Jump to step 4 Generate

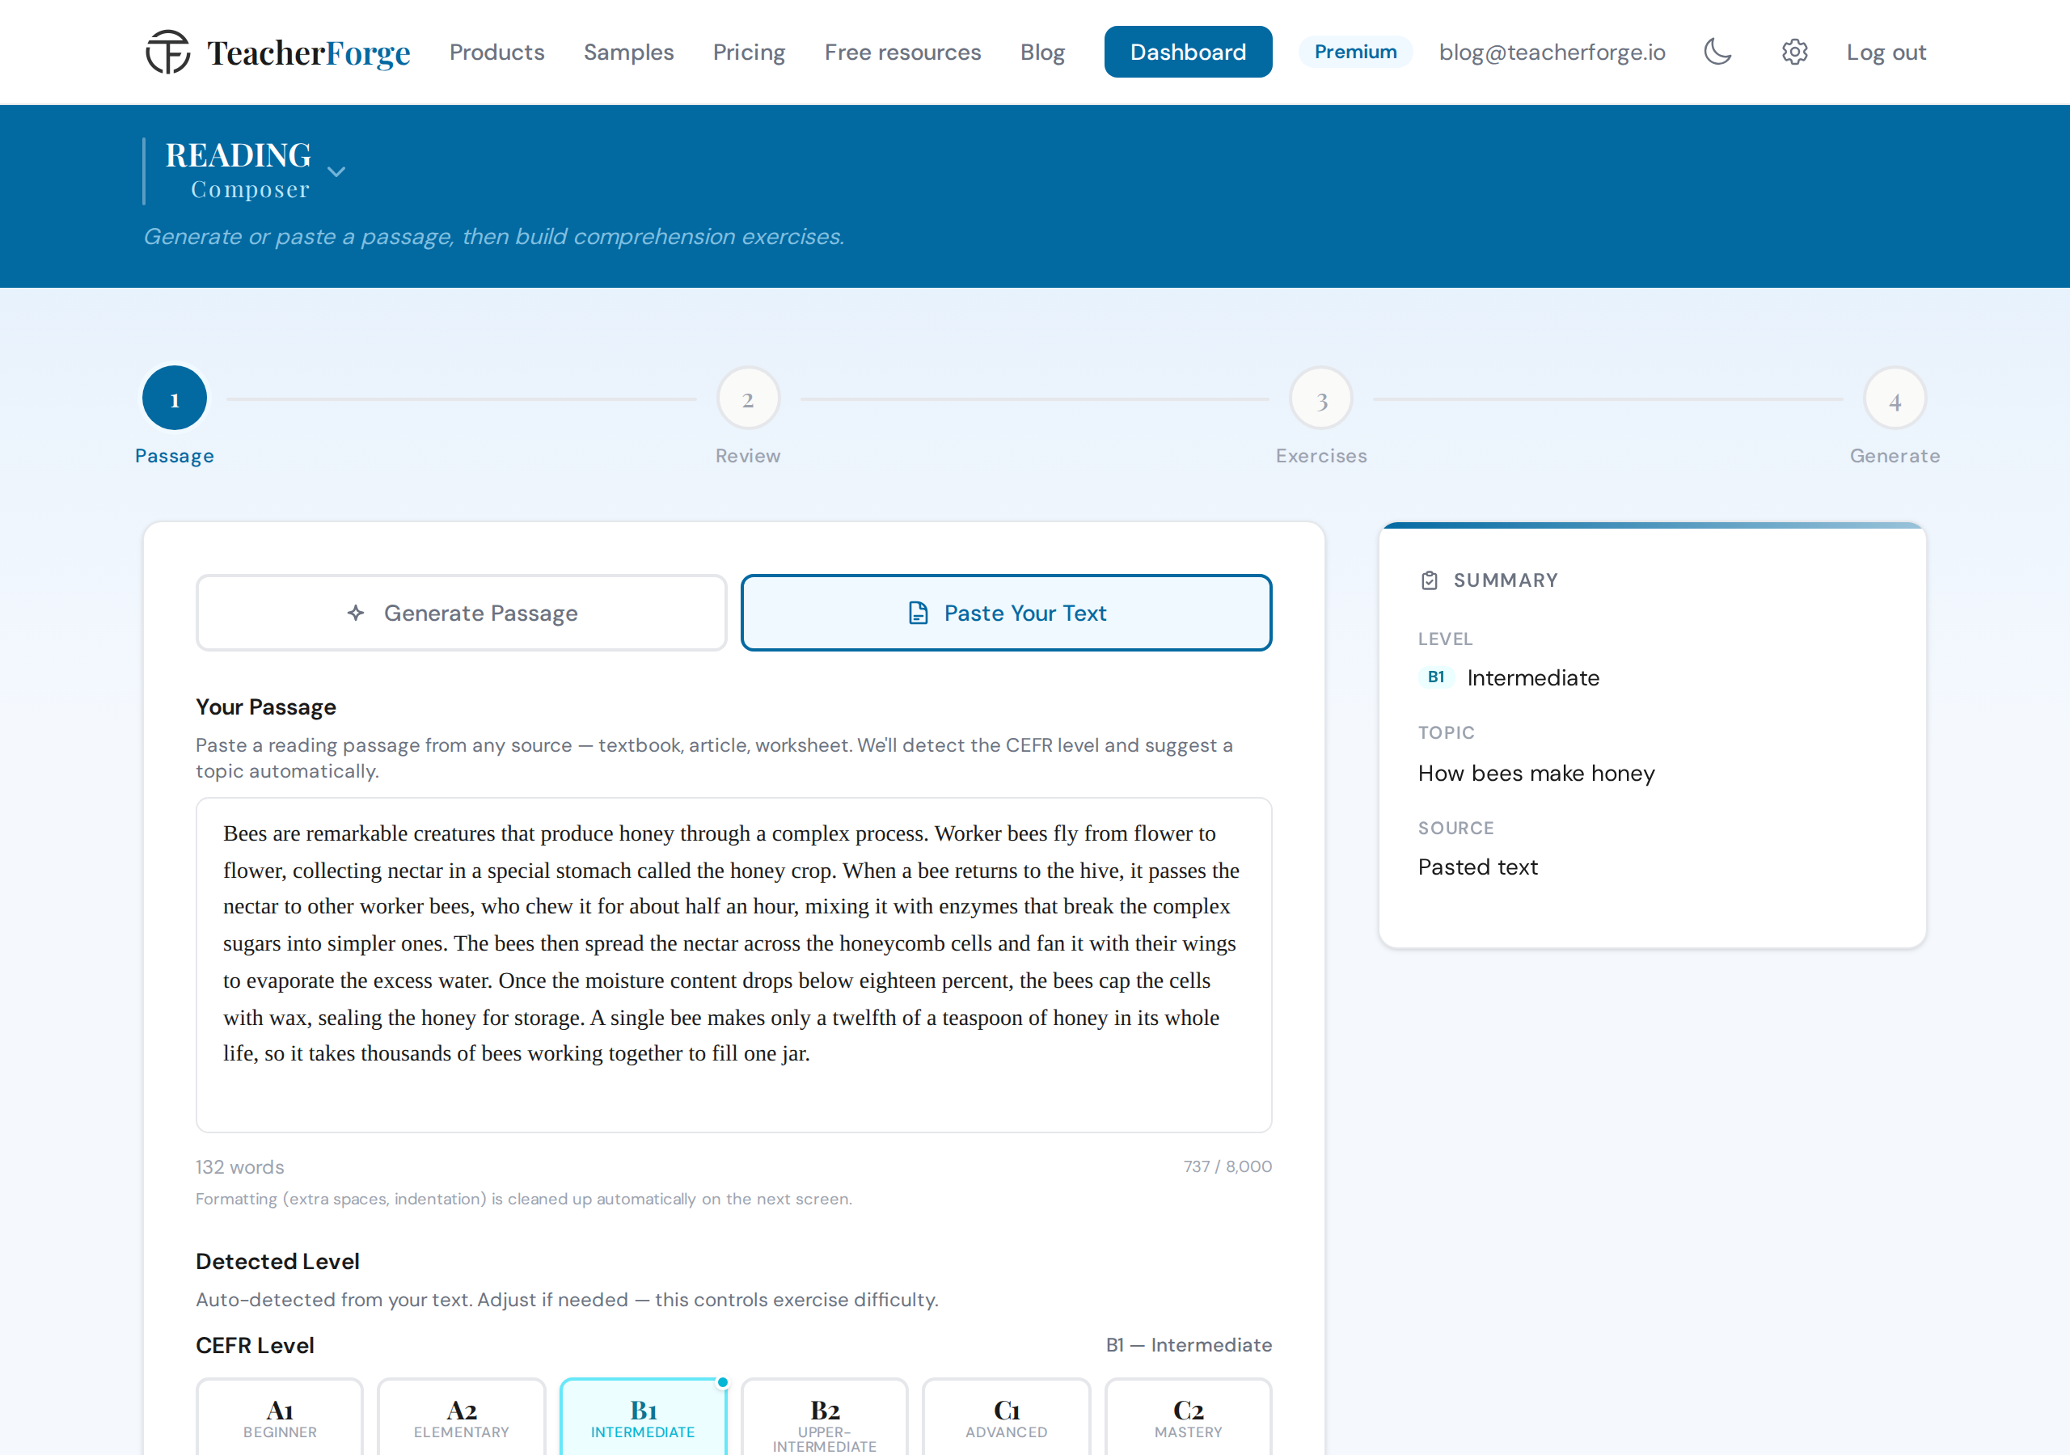(x=1895, y=399)
